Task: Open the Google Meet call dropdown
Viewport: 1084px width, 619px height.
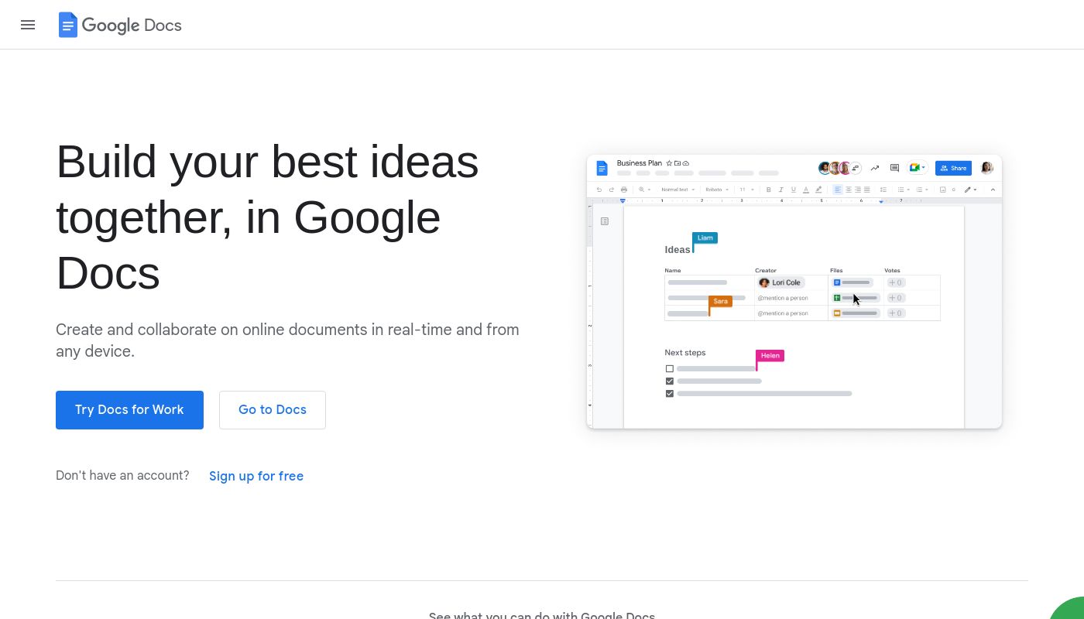Action: click(918, 168)
